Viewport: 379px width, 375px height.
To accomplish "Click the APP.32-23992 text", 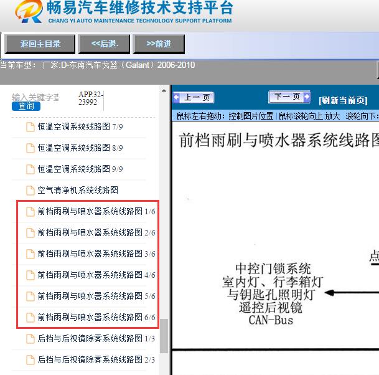I will tap(91, 98).
